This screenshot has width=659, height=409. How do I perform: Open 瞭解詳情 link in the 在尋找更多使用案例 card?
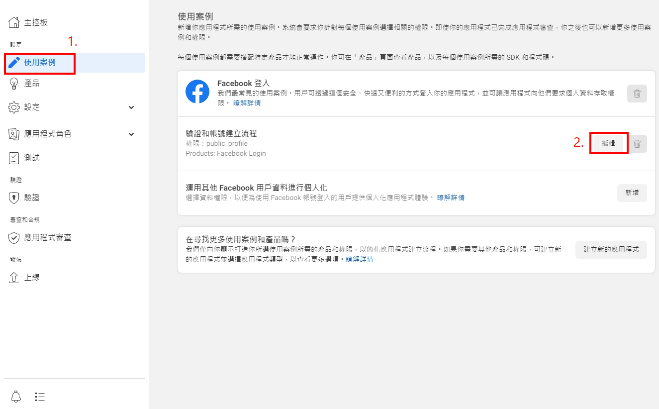pos(360,259)
